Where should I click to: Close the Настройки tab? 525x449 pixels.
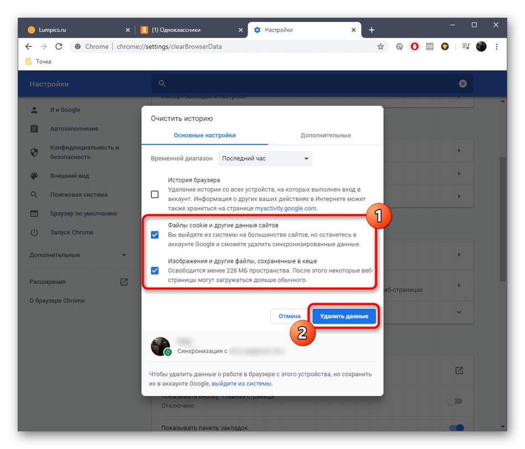click(354, 30)
